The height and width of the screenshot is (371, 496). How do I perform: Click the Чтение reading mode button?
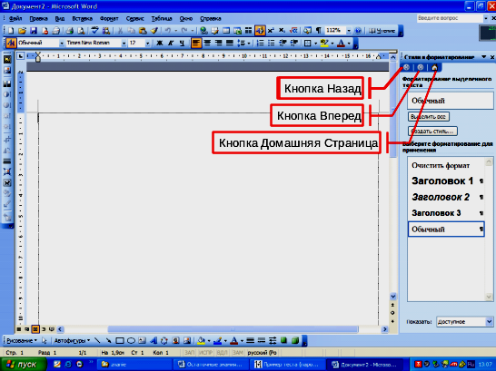(x=382, y=31)
